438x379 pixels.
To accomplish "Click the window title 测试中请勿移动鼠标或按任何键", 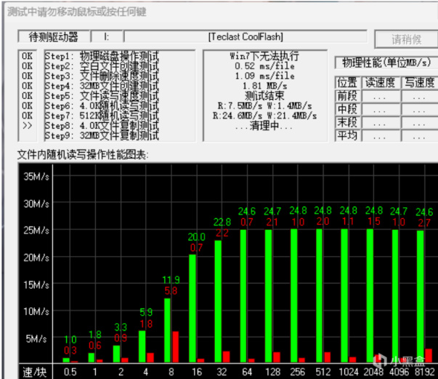I will [77, 12].
